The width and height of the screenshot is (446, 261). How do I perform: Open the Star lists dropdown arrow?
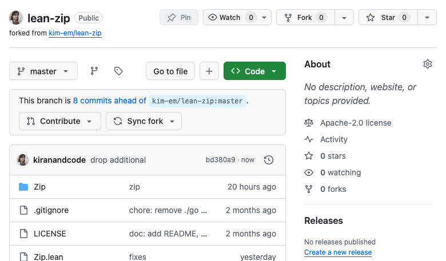coord(427,18)
